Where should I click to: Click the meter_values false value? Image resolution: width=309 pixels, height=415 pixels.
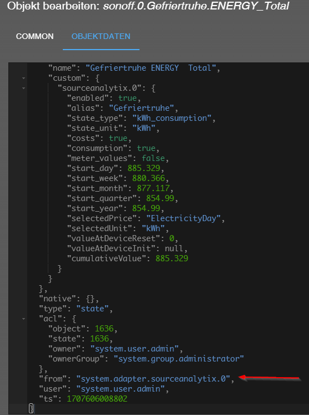[153, 159]
